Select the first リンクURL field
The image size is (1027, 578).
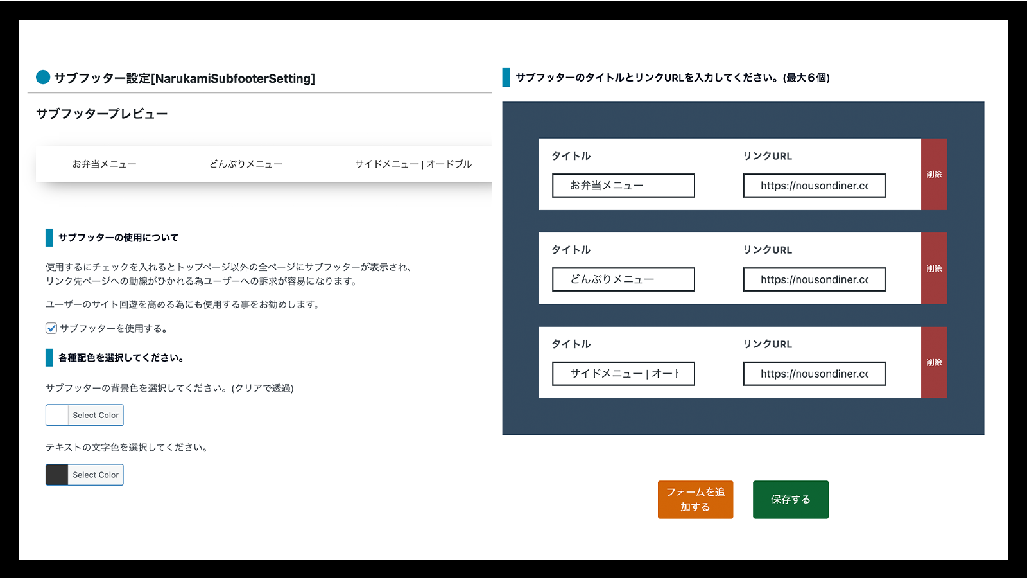[814, 186]
